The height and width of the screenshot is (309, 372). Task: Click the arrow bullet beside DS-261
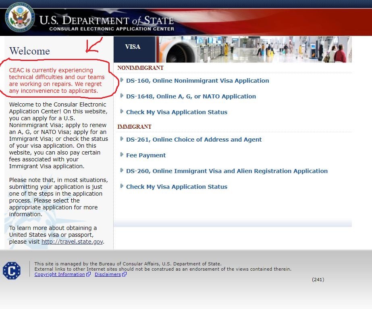coord(122,139)
